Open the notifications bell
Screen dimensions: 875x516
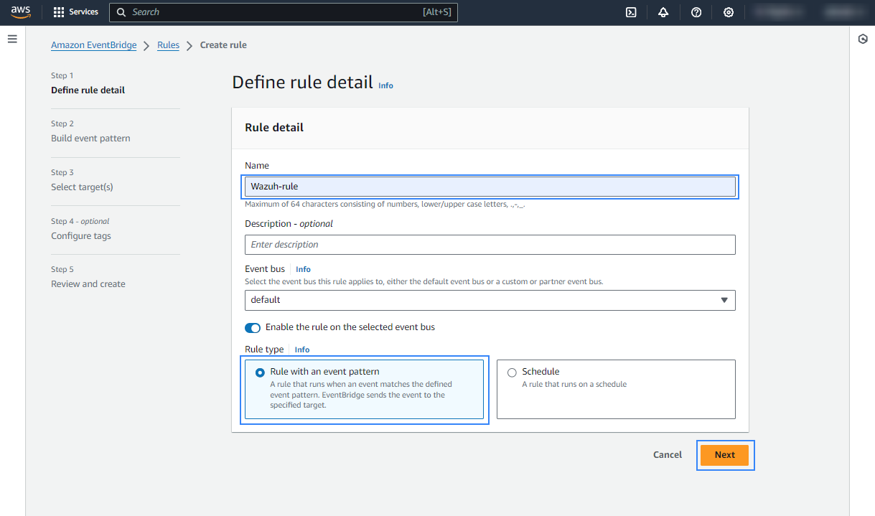663,12
